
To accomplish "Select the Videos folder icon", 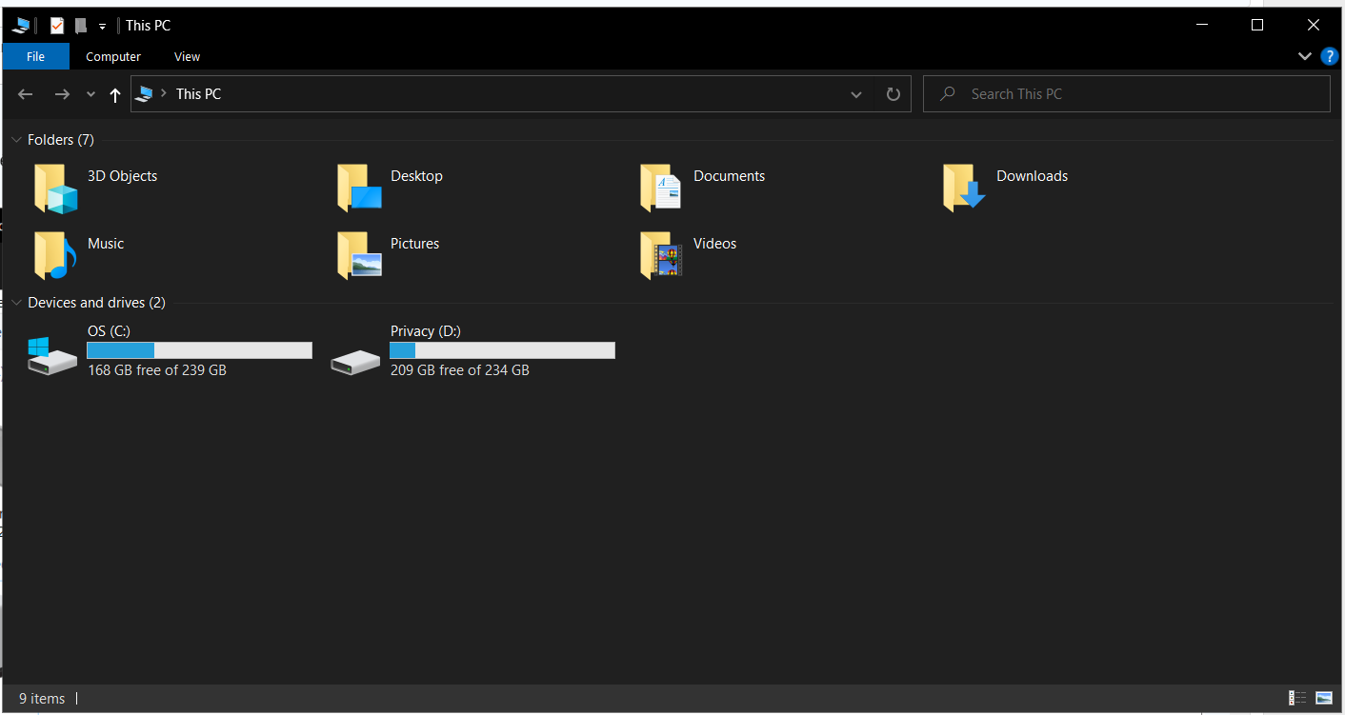I will coord(661,255).
